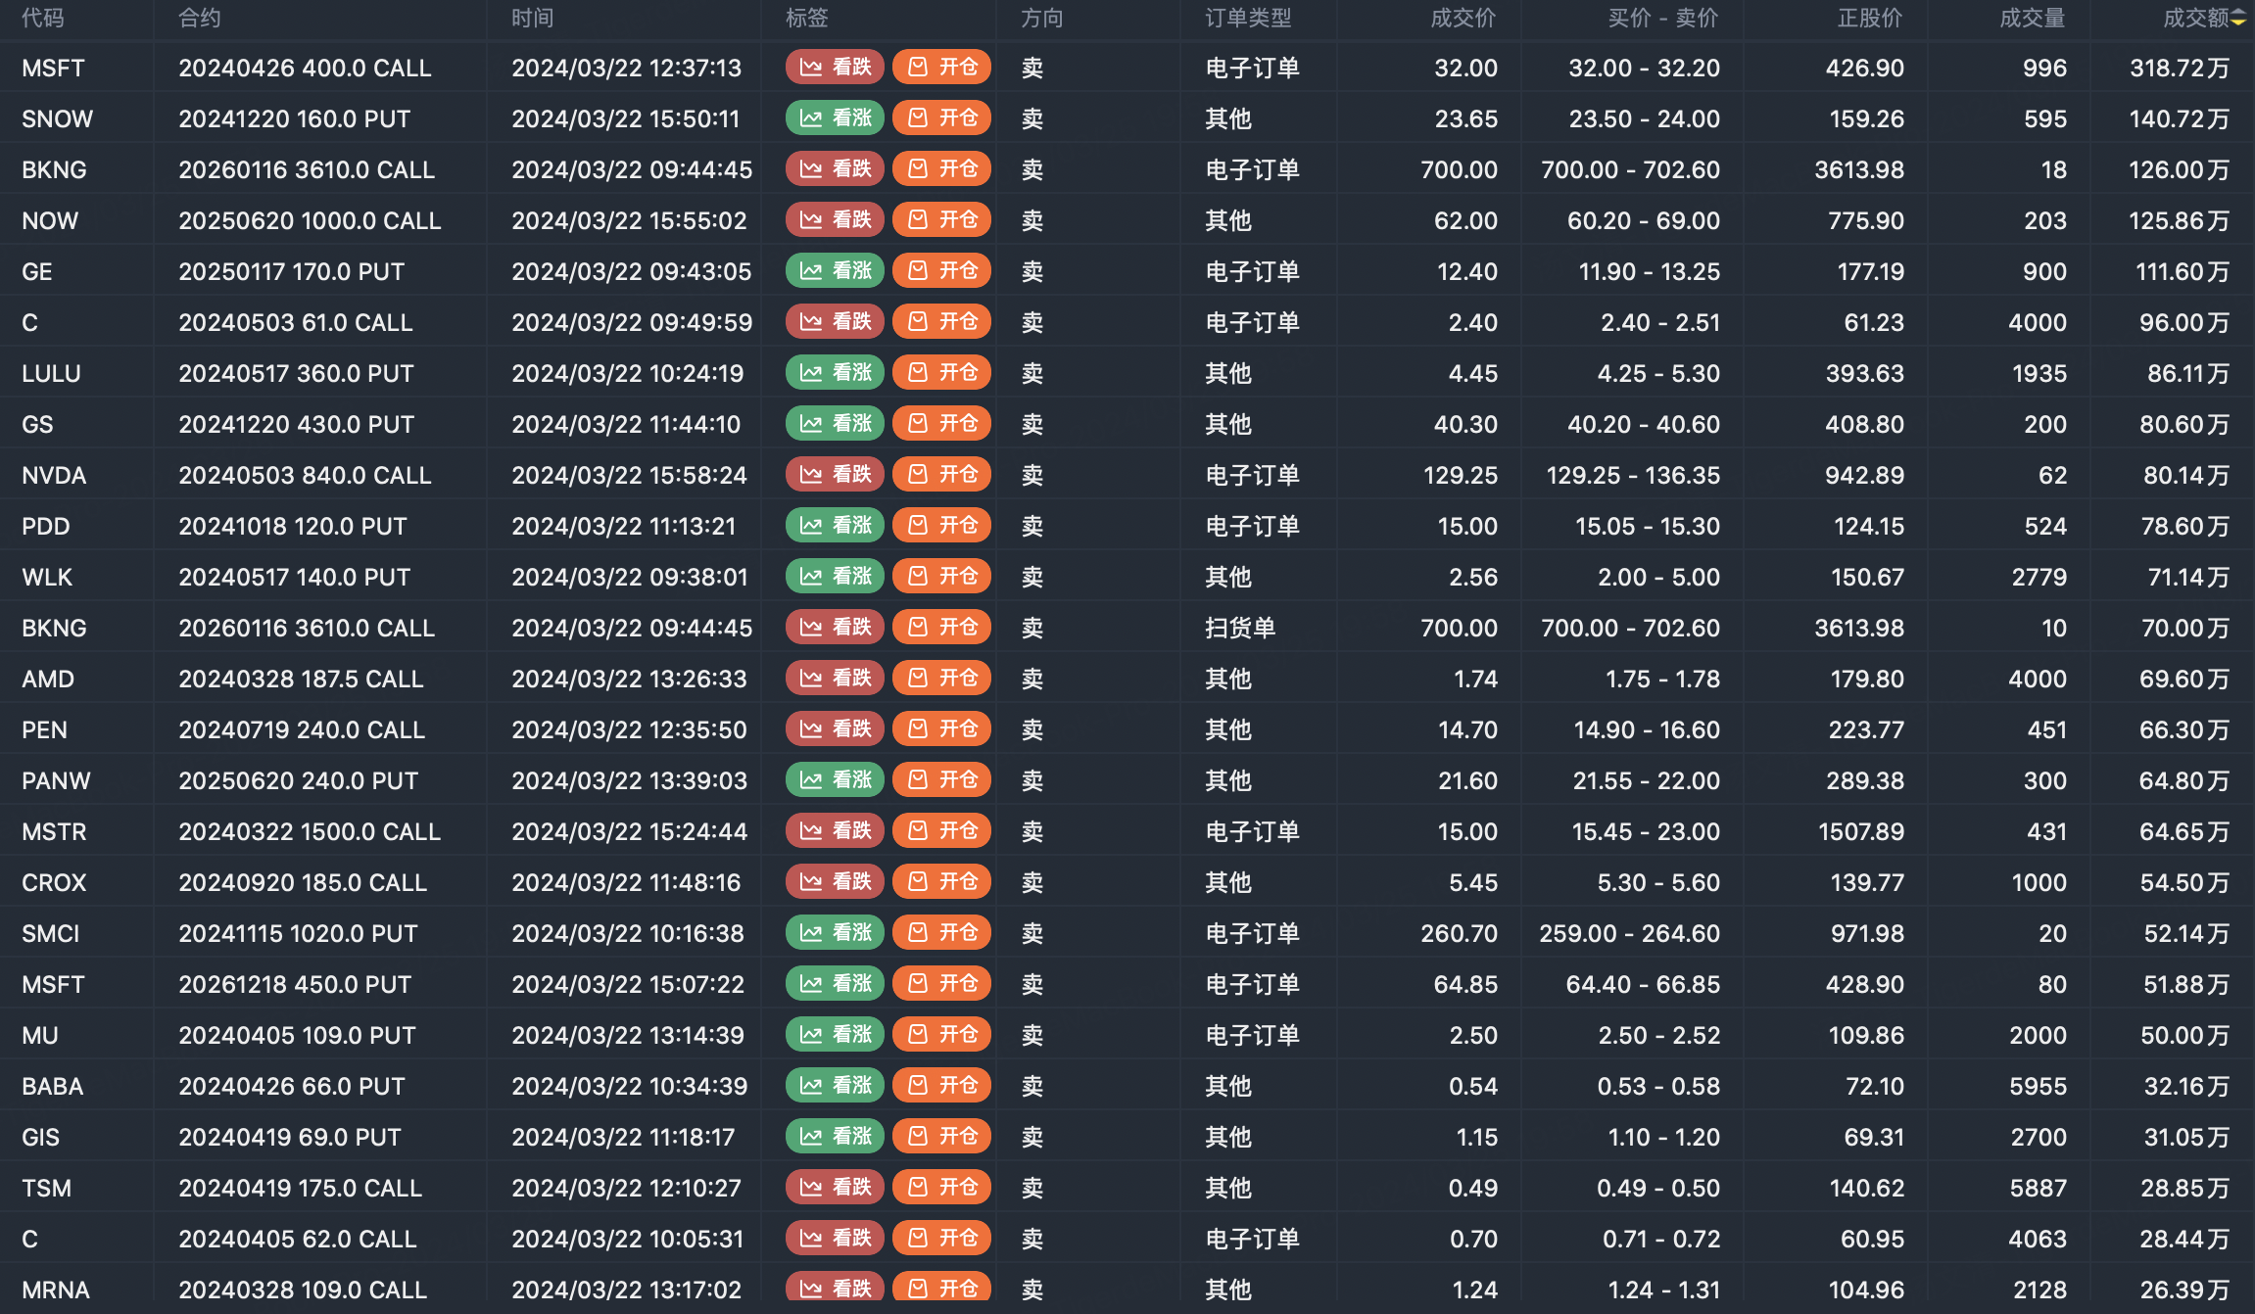2255x1314 pixels.
Task: Click the bearish chart icon in NVDA row
Action: [810, 475]
